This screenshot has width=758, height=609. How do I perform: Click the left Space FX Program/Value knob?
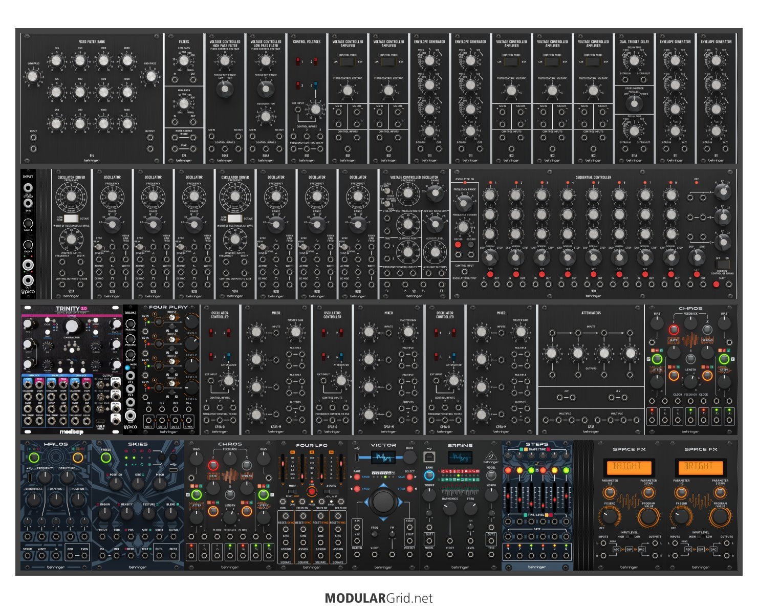(x=648, y=516)
